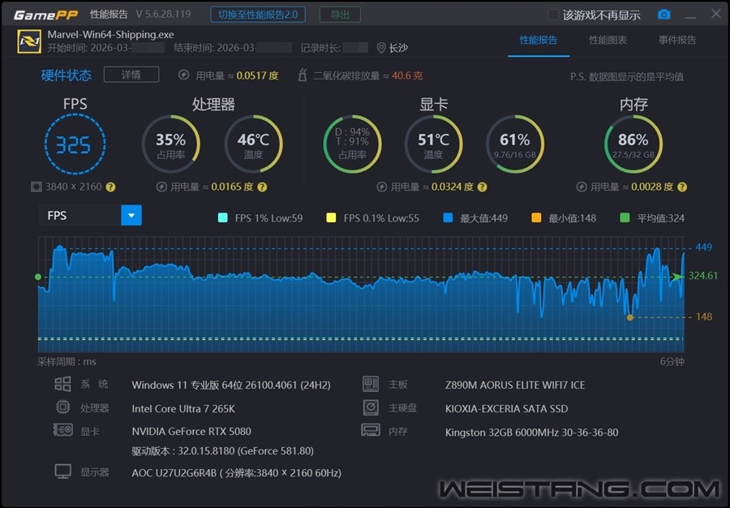Click the Windows 11 专业版 system text

point(231,385)
